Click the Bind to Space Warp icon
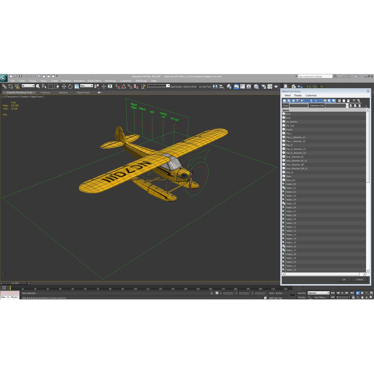 [17, 86]
